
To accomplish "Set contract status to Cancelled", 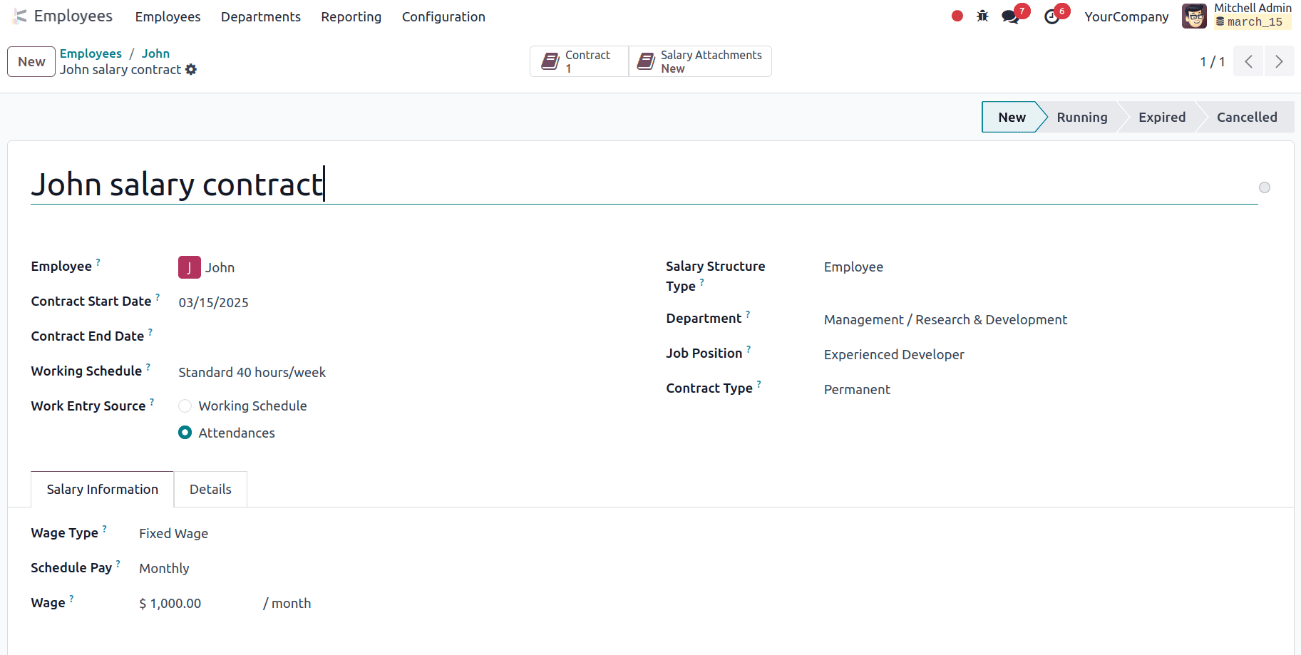I will point(1247,117).
